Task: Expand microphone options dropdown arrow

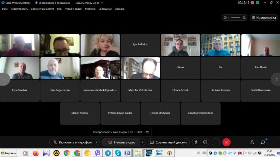Action: pyautogui.click(x=97, y=142)
